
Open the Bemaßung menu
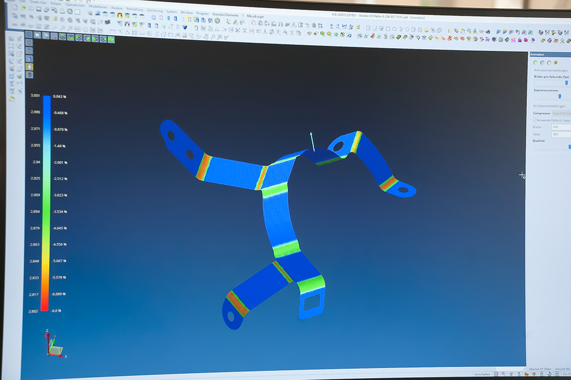tap(135, 9)
